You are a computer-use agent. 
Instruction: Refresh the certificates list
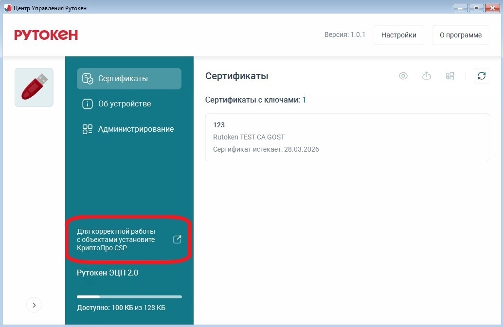482,76
